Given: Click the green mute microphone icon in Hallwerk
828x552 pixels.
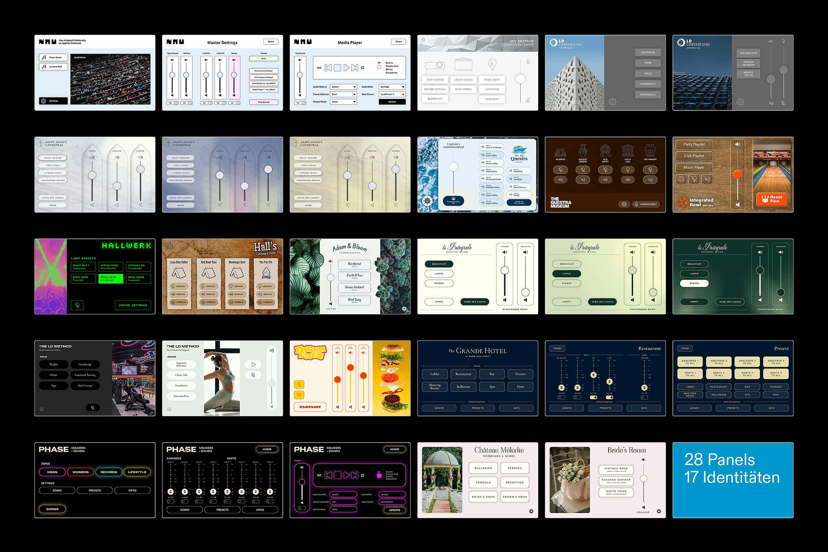Looking at the screenshot, I should tap(77, 305).
